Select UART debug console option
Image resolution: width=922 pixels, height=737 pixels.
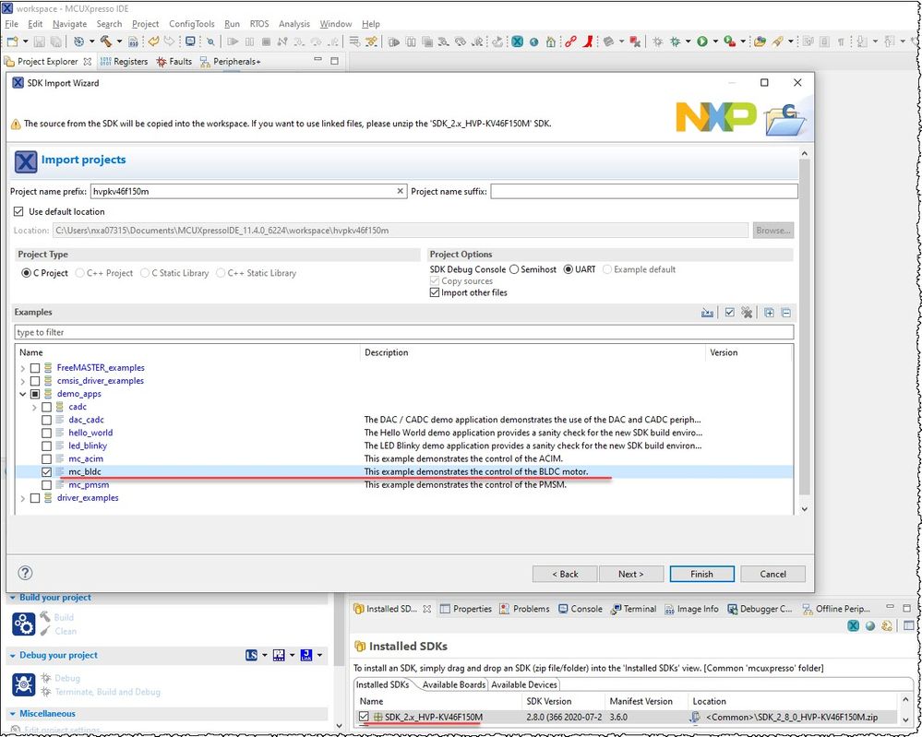pos(568,269)
